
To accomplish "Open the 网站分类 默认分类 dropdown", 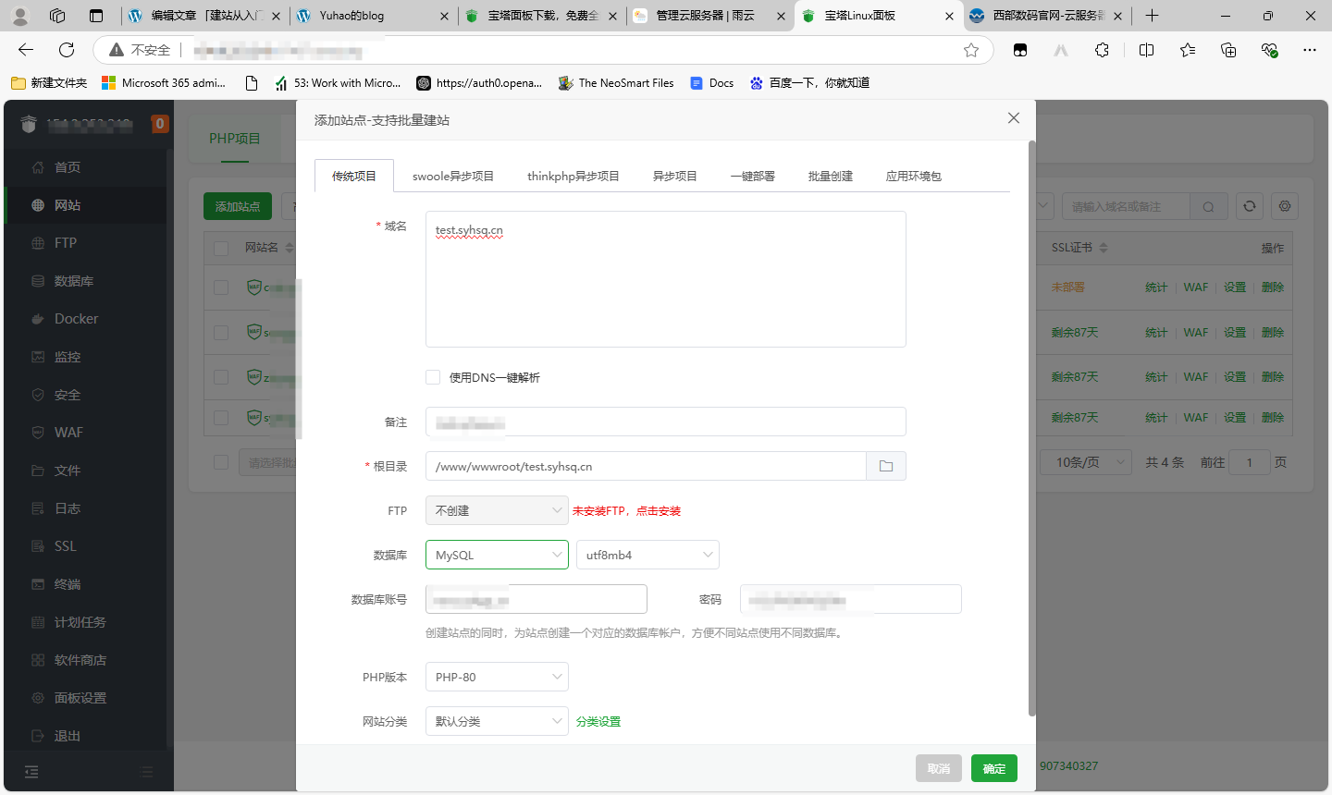I will [497, 721].
